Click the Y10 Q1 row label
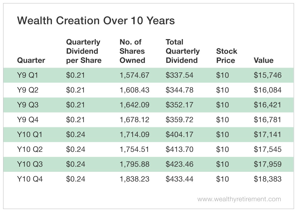The height and width of the screenshot is (212, 297). [x=30, y=134]
